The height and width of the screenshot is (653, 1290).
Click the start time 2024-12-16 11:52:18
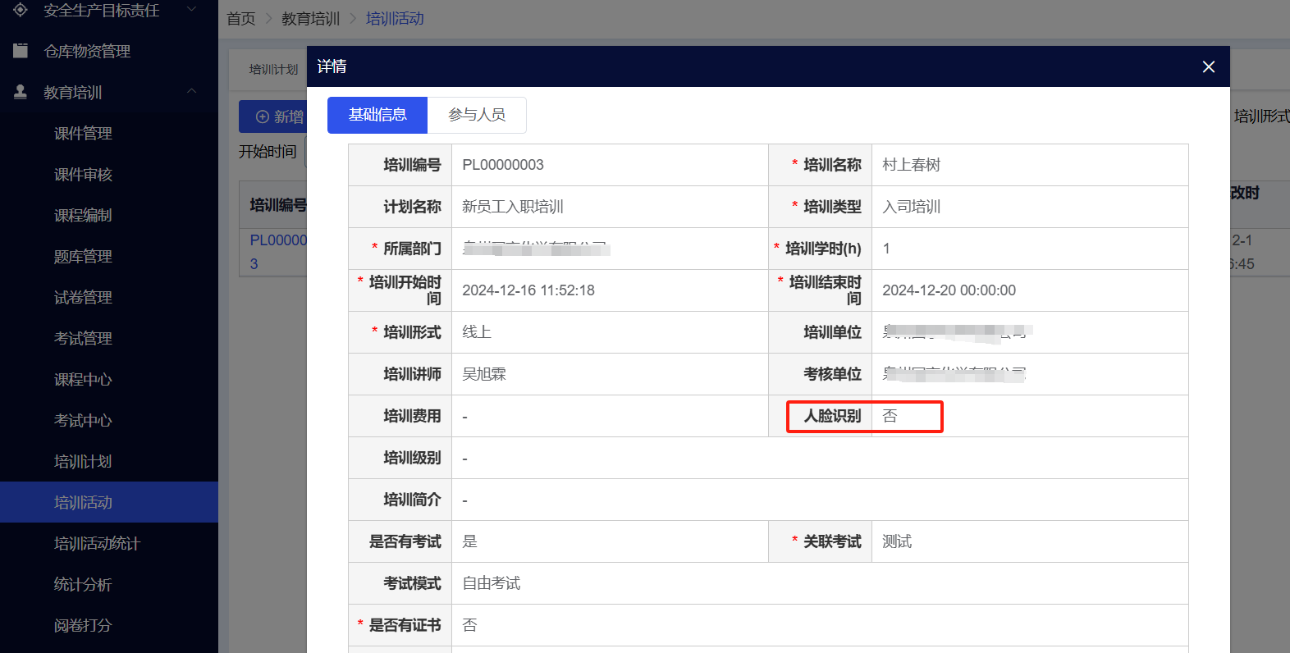(x=528, y=290)
